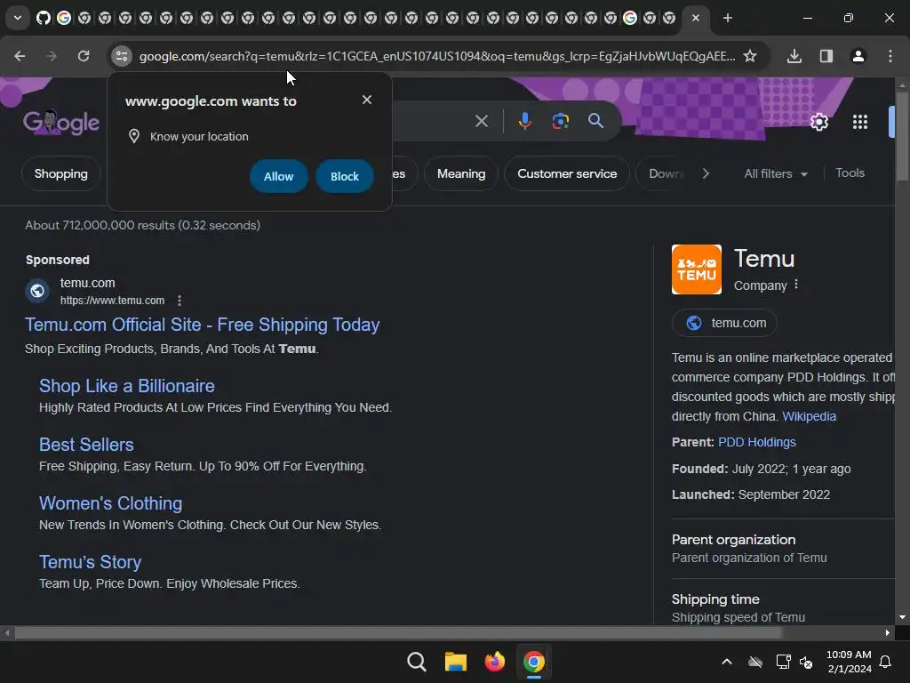Screen dimensions: 910x683
Task: Click the horizontal scrollbar thumb
Action: (399, 632)
